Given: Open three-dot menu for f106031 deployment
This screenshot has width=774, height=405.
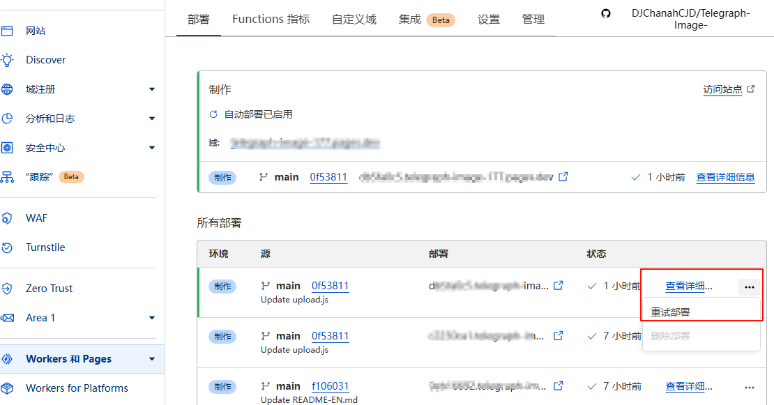Looking at the screenshot, I should point(750,388).
